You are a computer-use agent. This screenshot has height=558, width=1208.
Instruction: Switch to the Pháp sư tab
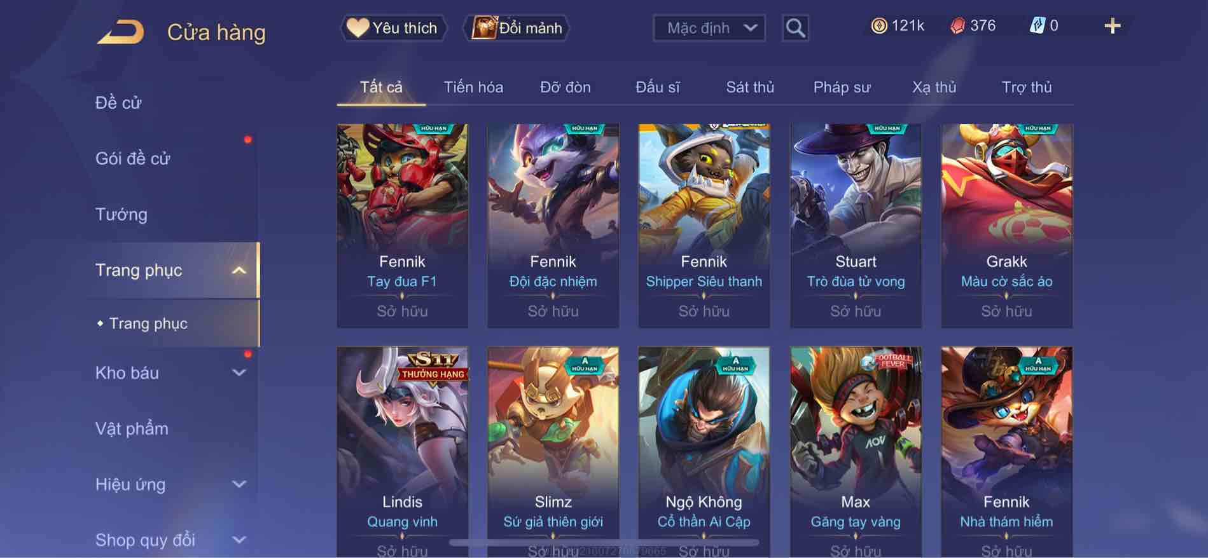pyautogui.click(x=842, y=88)
